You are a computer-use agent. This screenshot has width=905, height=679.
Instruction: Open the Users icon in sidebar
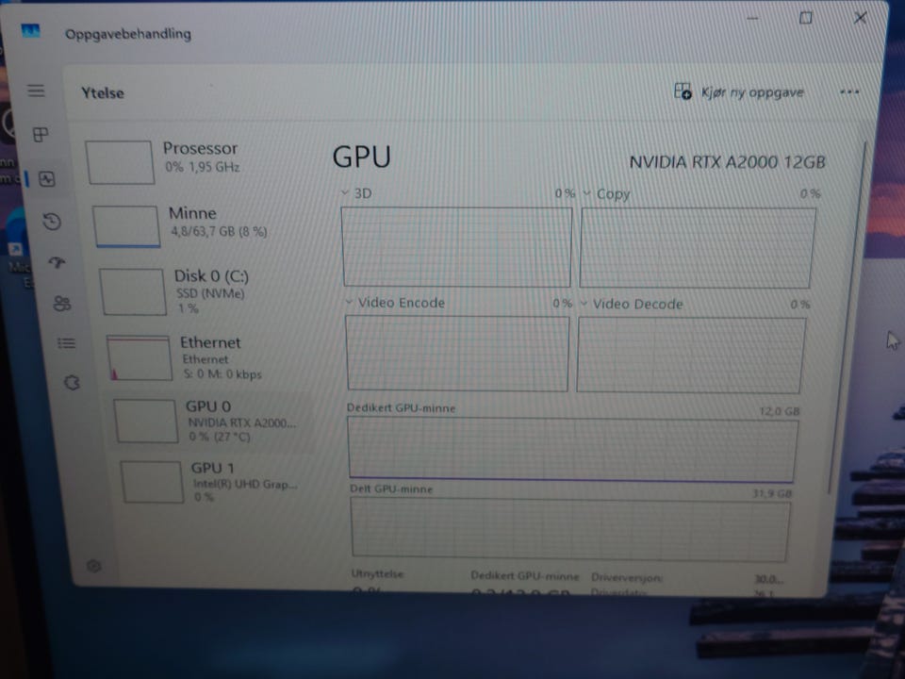coord(62,303)
